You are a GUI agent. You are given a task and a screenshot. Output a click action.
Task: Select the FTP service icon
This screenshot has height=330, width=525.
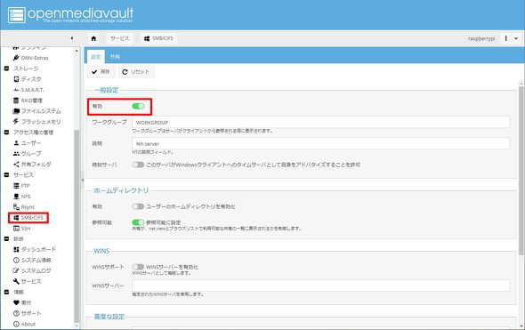(x=16, y=186)
